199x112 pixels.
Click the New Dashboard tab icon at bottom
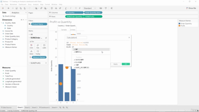coord(63,107)
